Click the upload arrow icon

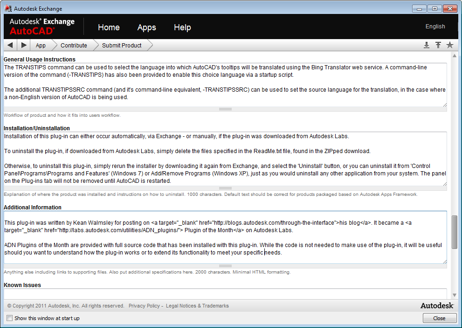[x=438, y=45]
